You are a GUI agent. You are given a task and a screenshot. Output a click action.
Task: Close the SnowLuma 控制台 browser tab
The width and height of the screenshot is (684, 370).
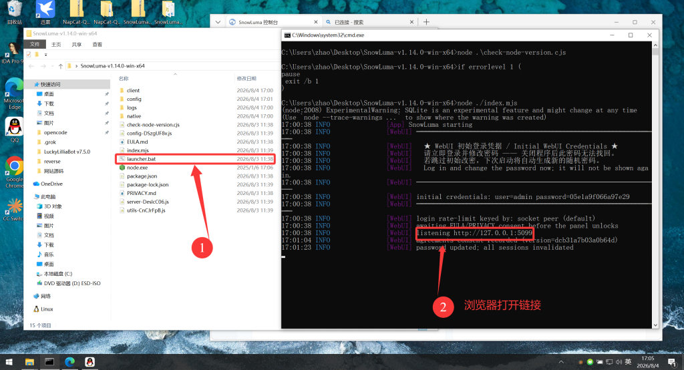pos(316,22)
